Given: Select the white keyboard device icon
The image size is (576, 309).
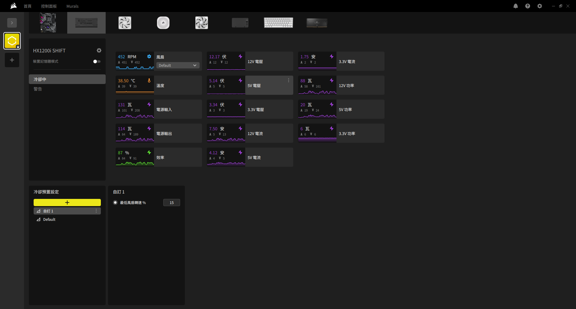Looking at the screenshot, I should coord(278,23).
